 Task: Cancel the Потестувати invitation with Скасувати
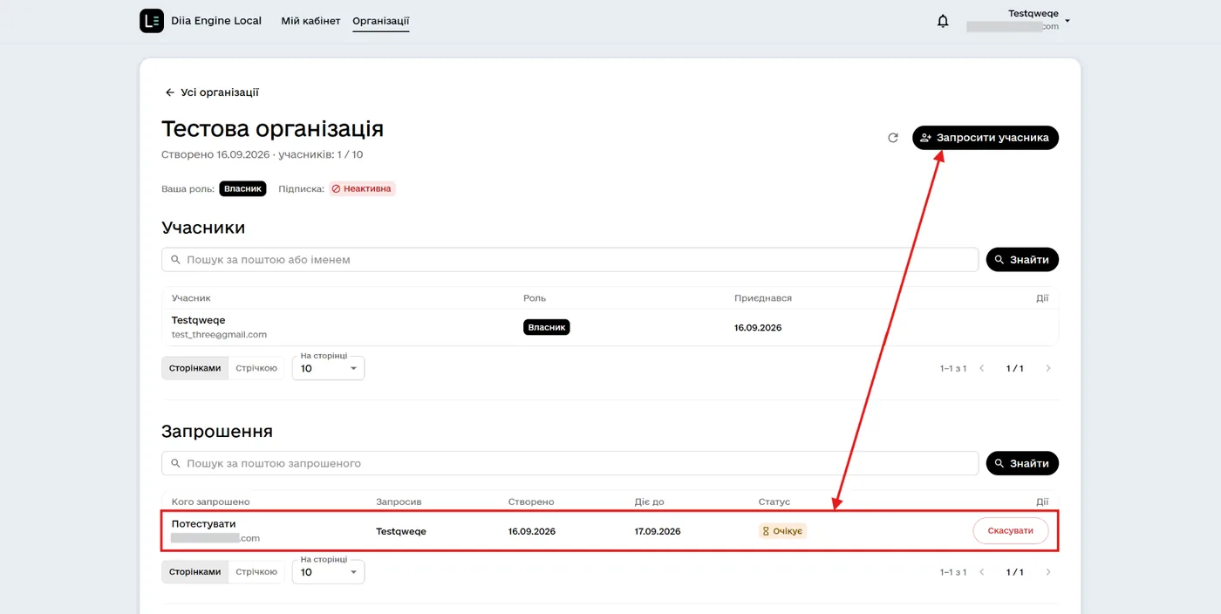point(1011,530)
